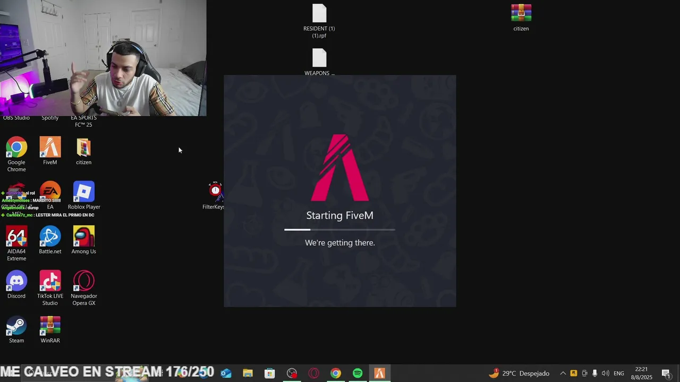Open the clock showing 22:21
Viewport: 680px width, 382px height.
(642, 374)
